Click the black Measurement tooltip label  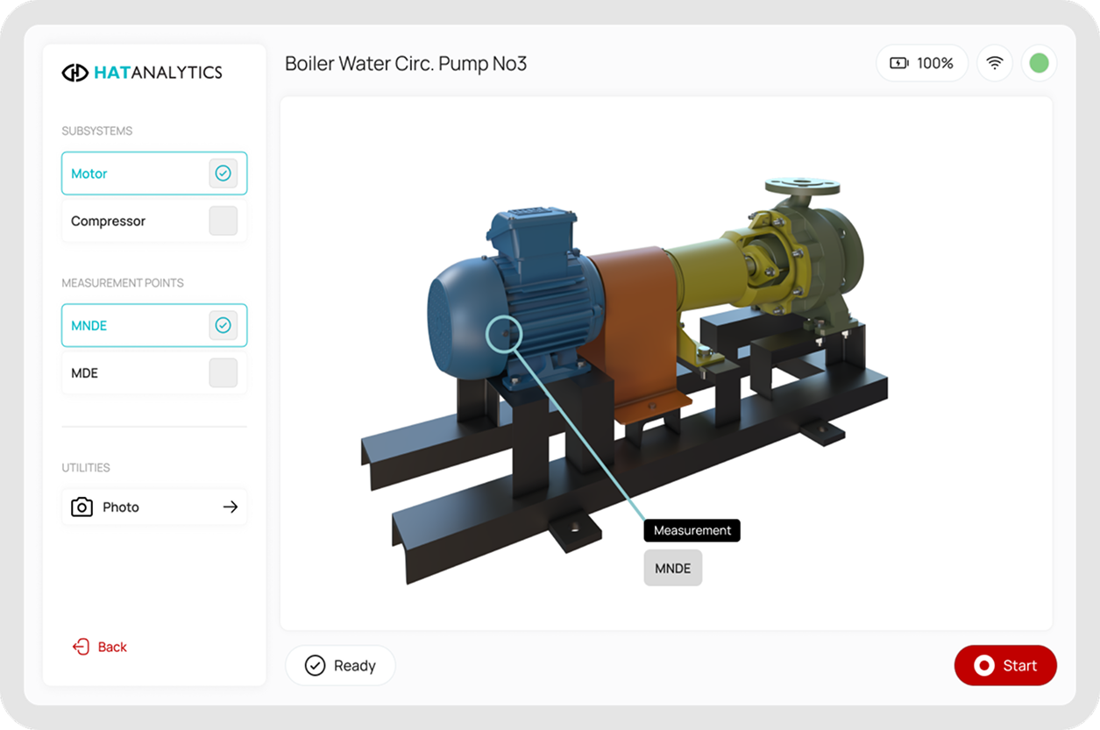(x=692, y=530)
